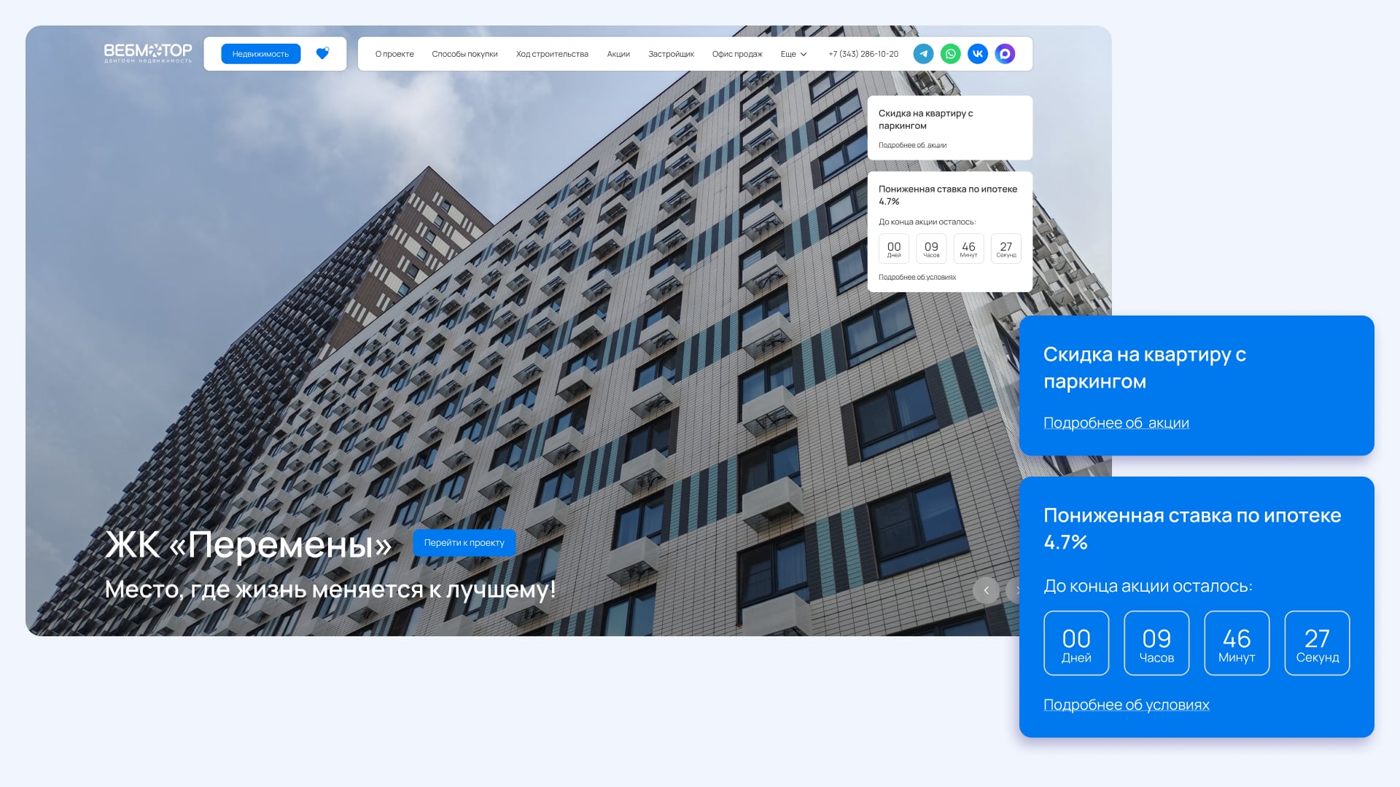
Task: Click the ЖК «Перемены» heading
Action: 249,544
